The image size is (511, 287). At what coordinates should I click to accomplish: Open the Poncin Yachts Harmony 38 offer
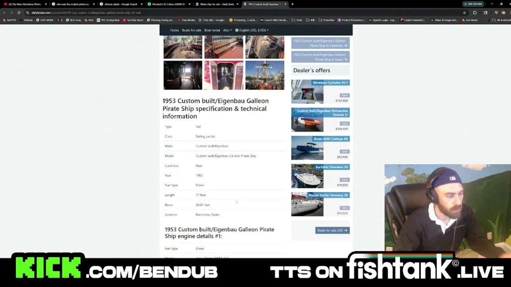320,204
